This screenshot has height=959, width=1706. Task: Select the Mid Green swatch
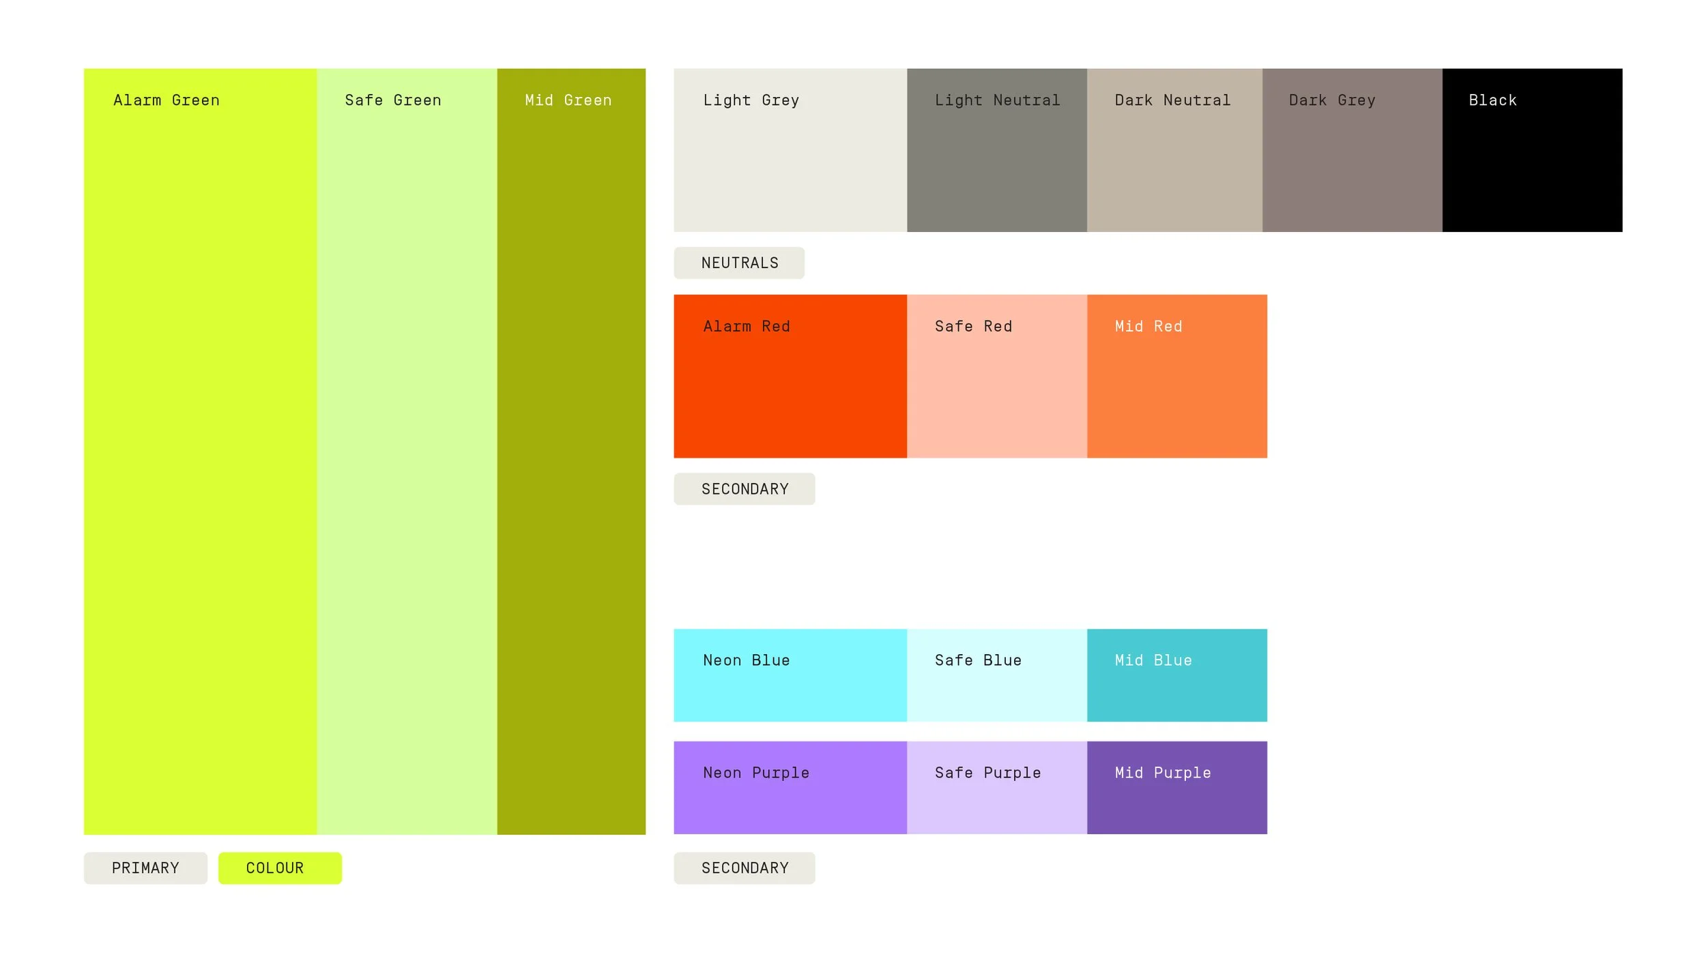pos(571,452)
